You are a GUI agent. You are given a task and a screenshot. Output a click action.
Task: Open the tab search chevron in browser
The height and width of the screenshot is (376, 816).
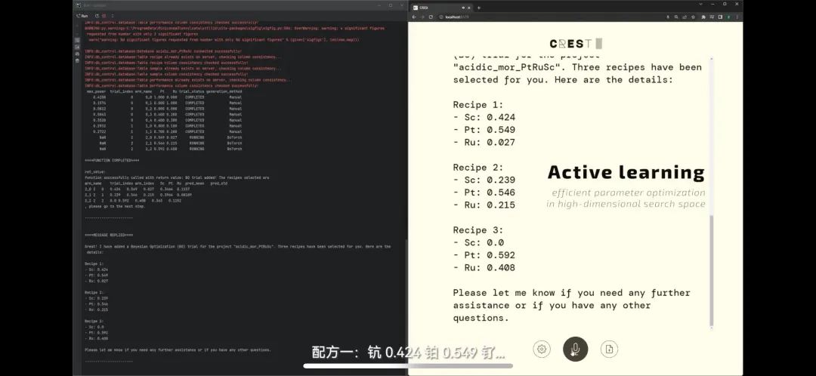pyautogui.click(x=700, y=5)
